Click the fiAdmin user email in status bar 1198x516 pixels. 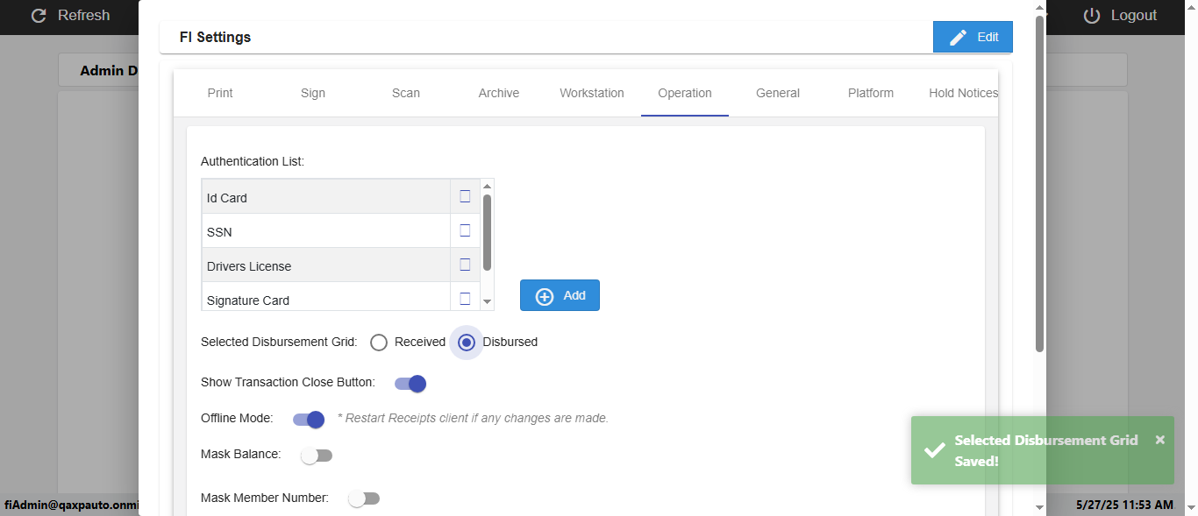[x=72, y=505]
